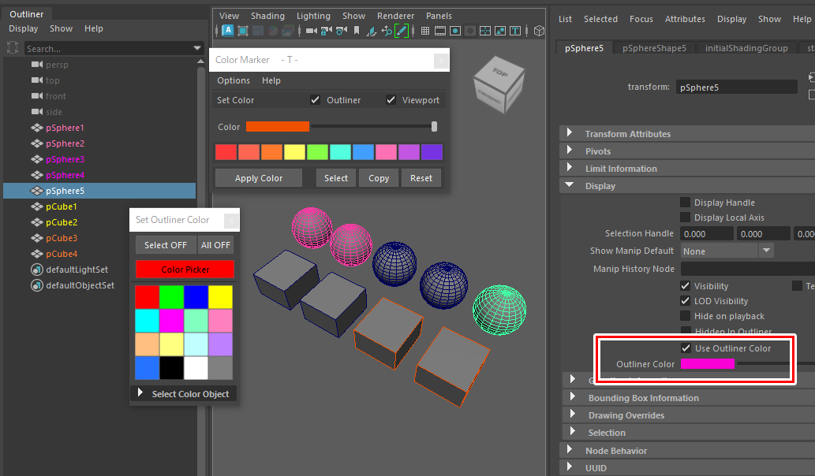Open the Options menu in Color Marker
Viewport: 815px width, 476px height.
click(234, 80)
